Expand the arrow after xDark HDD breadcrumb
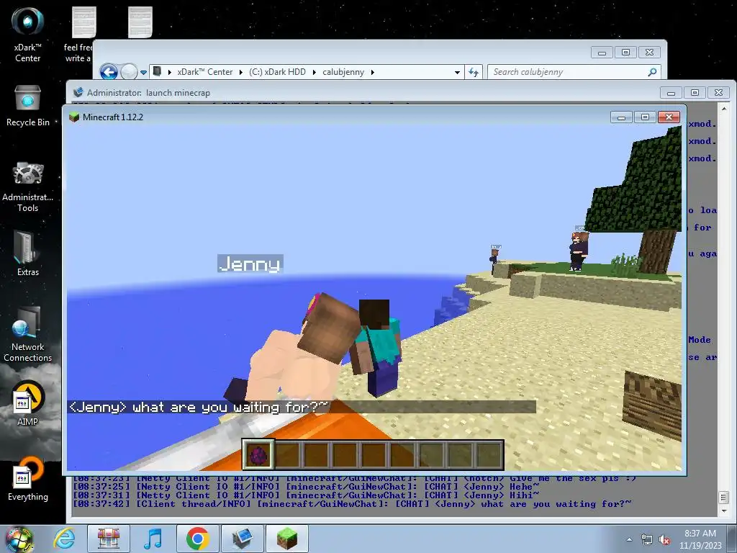 click(x=314, y=72)
